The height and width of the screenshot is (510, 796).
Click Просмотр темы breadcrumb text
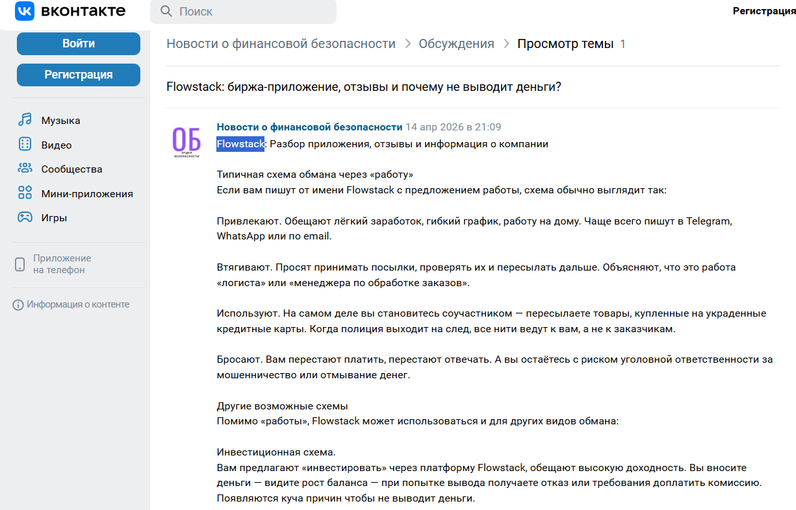565,43
